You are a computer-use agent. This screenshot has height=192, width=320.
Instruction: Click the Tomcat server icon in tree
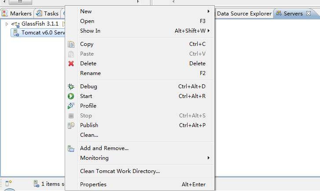coord(16,33)
